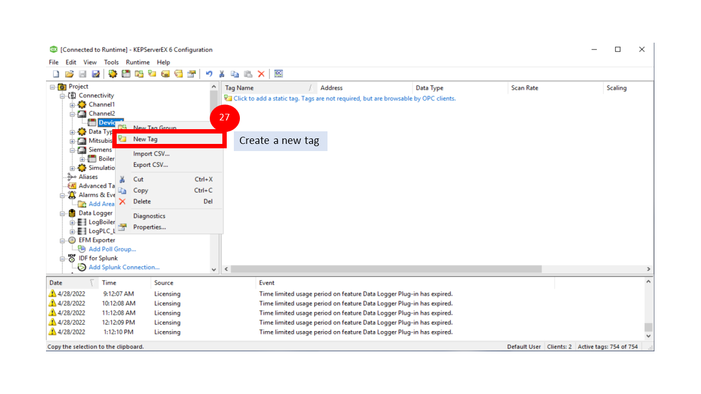Collapse the Channel2 tree node

[x=73, y=114]
